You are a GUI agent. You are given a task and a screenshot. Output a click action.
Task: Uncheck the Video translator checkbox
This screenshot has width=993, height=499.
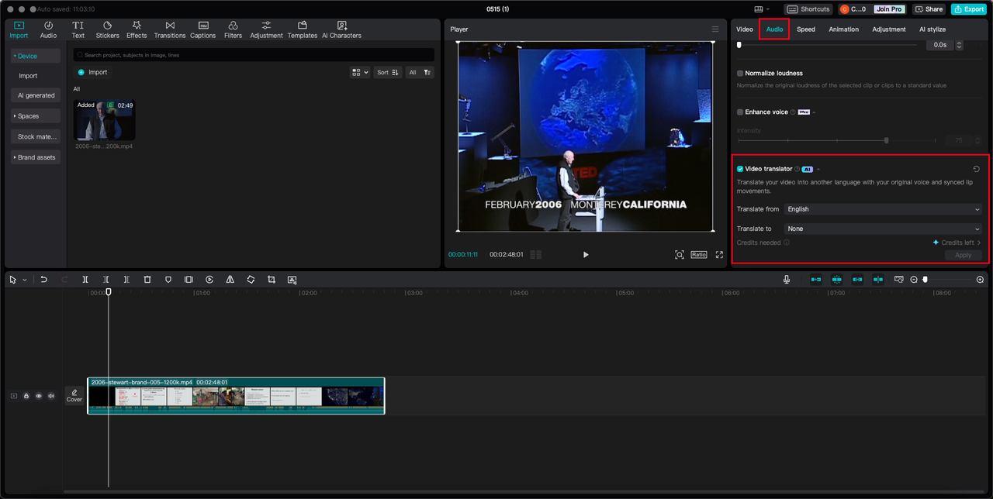coord(740,169)
